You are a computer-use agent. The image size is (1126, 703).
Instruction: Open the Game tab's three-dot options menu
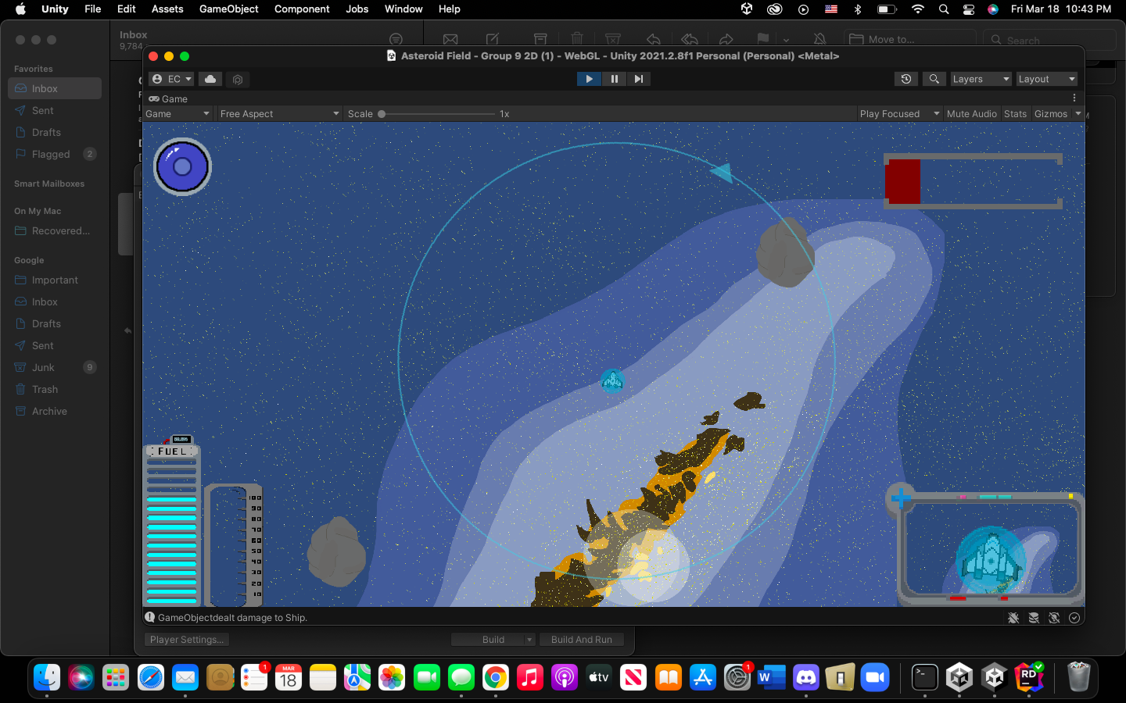click(1074, 98)
